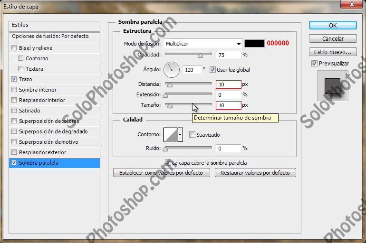Click Restaurar valores por defecto
The width and height of the screenshot is (366, 243).
pyautogui.click(x=255, y=173)
